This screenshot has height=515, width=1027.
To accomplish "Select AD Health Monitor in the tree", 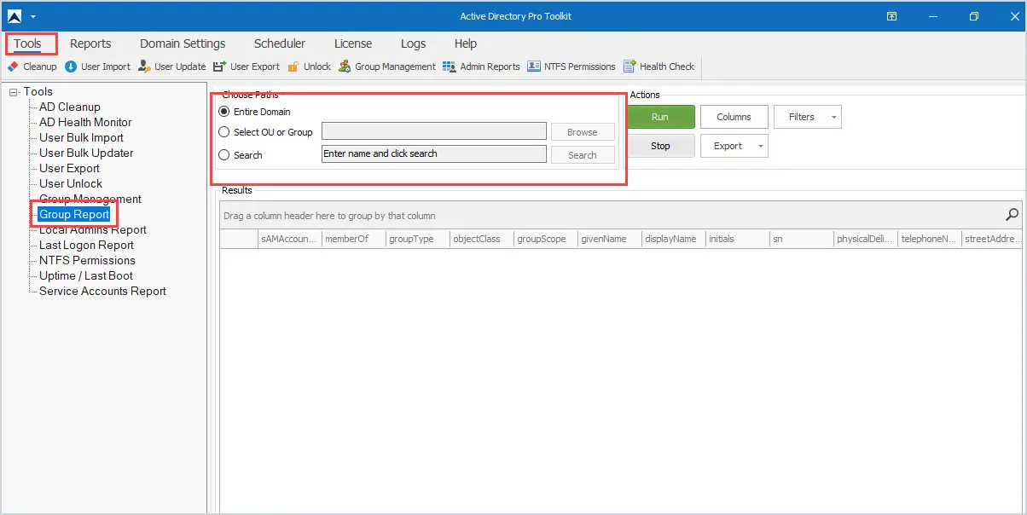I will pyautogui.click(x=85, y=123).
